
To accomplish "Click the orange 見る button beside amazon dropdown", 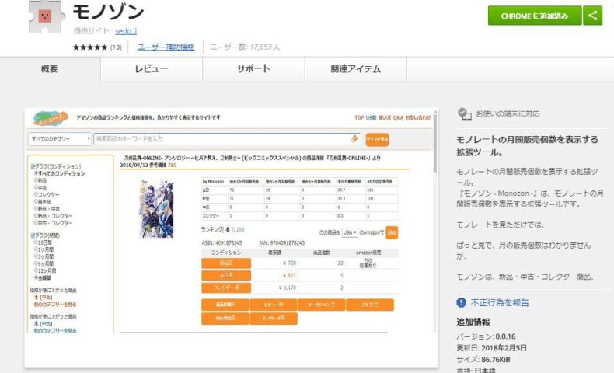I will click(392, 232).
